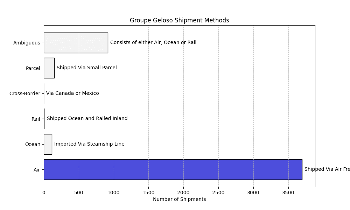Click x-axis tick label 2500
350x210 pixels.
click(218, 192)
